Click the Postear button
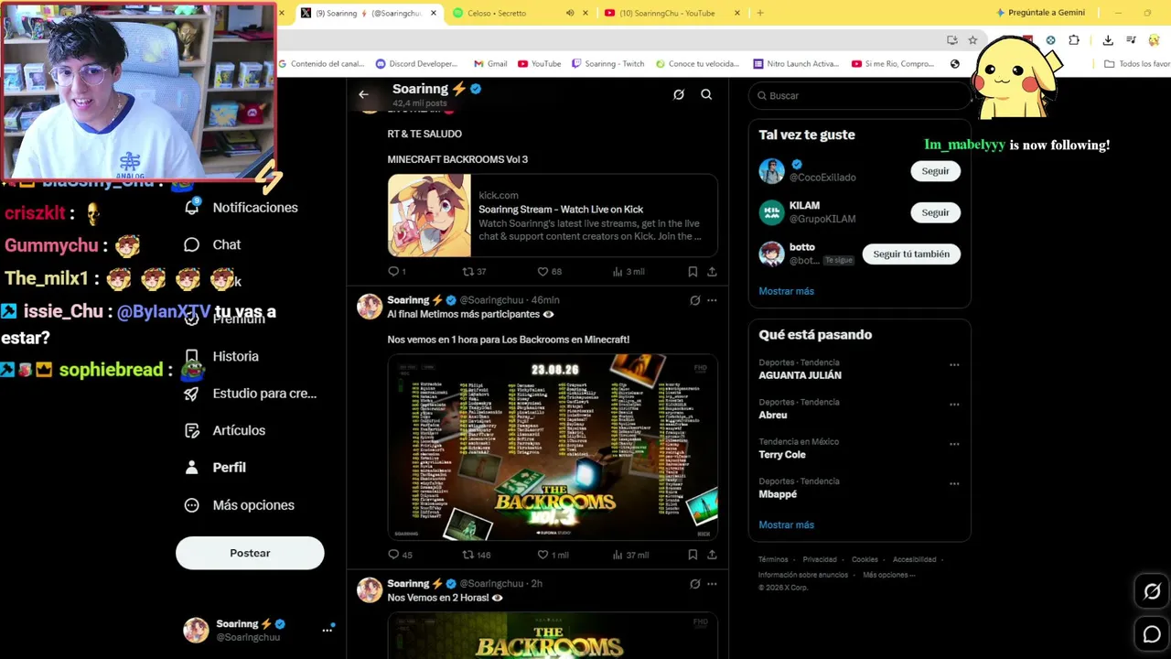The width and height of the screenshot is (1171, 659). (250, 553)
